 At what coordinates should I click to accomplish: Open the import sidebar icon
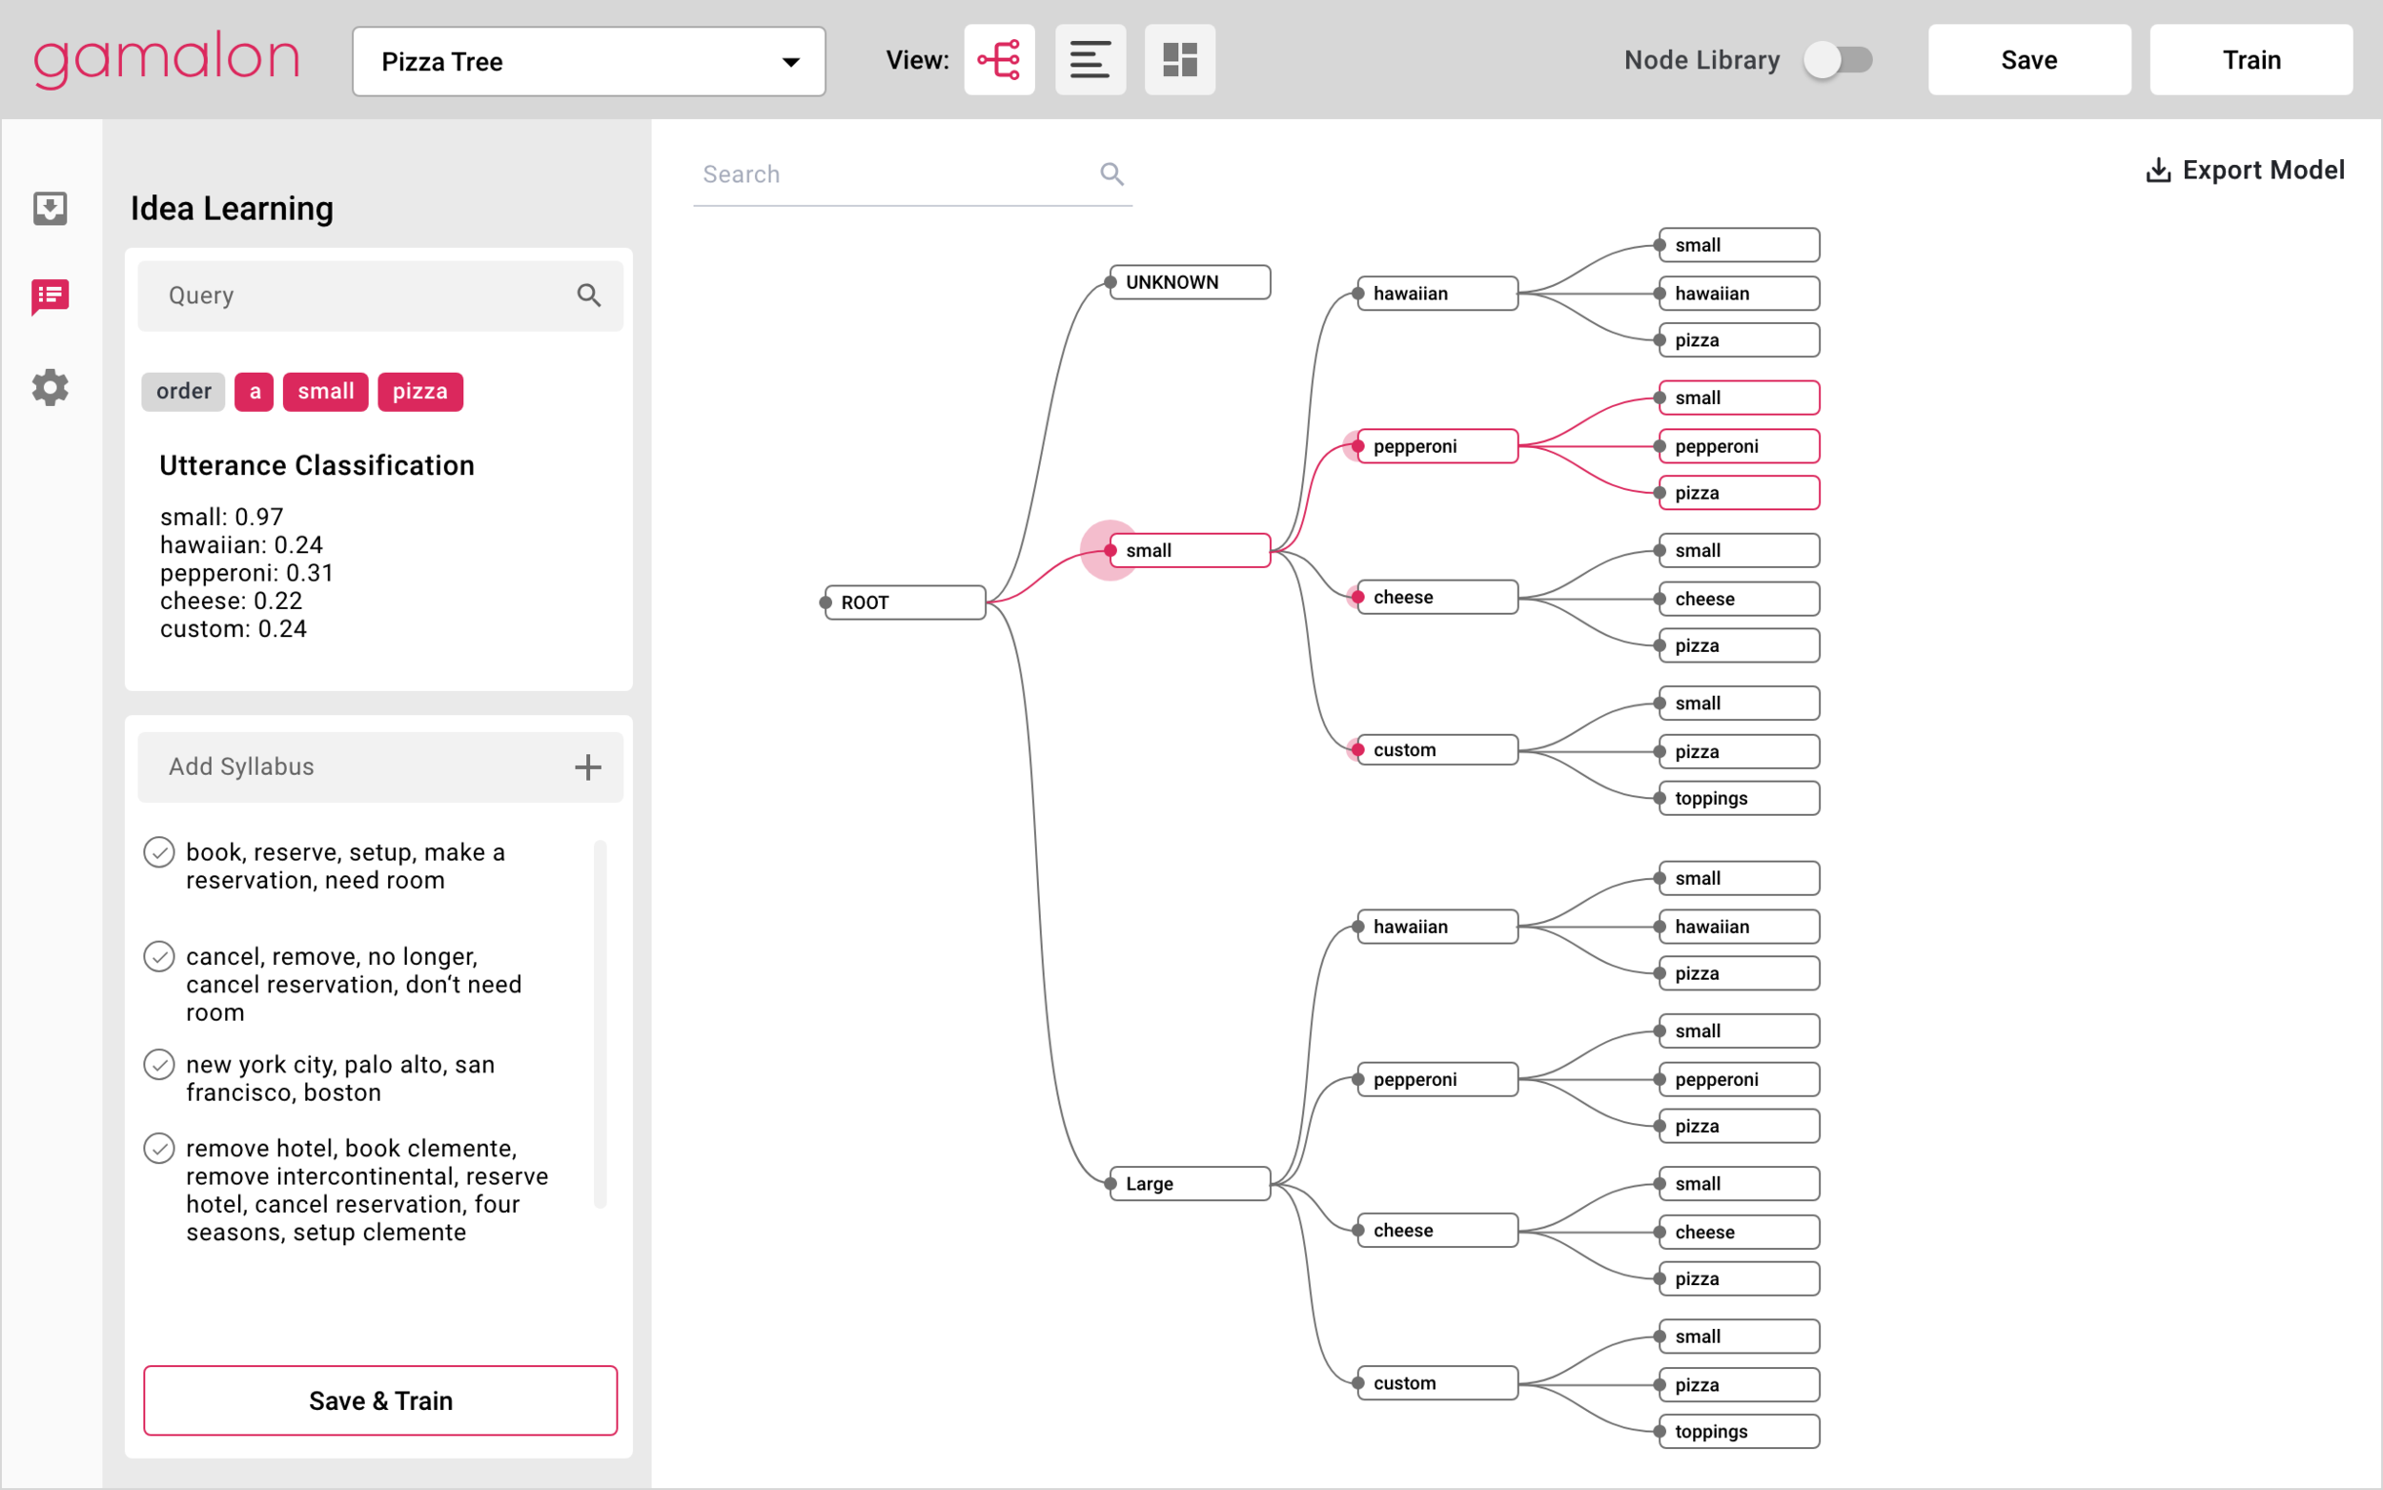pos(51,208)
